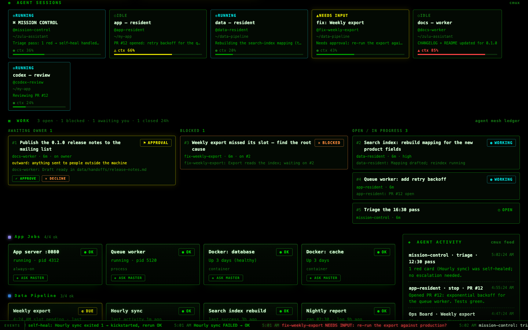Click the blue square icon beside Data Pipeline
This screenshot has height=330, width=528.
pyautogui.click(x=10, y=296)
